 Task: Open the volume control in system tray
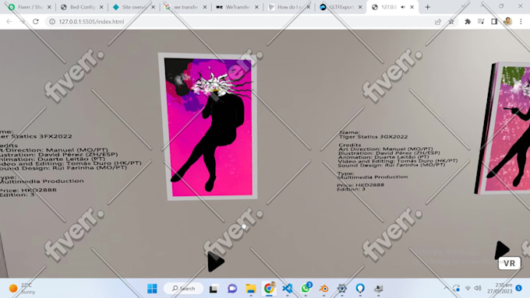point(478,288)
